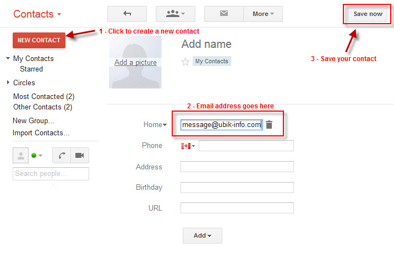Image resolution: width=394 pixels, height=253 pixels.
Task: Click Import Contacts link
Action: tap(41, 133)
